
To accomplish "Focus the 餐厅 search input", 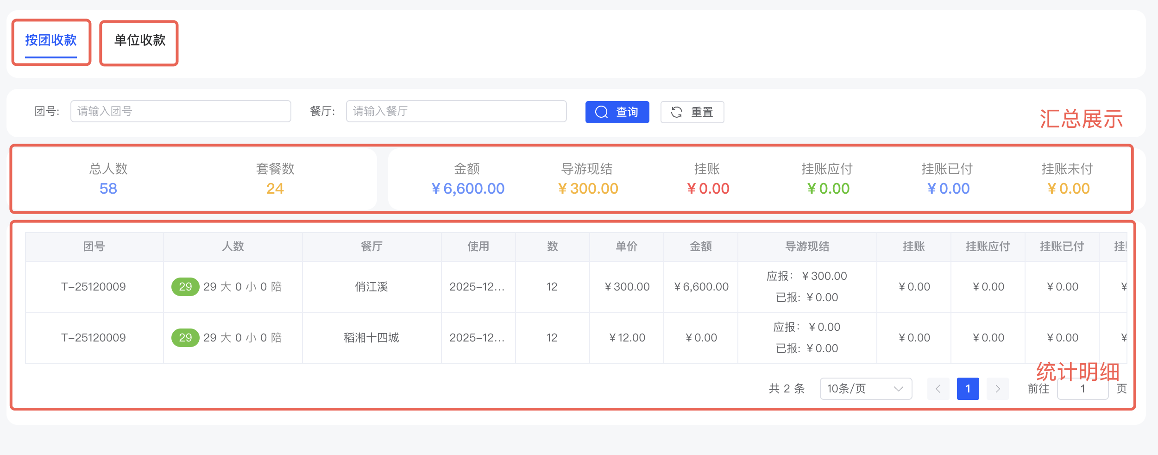I will (456, 112).
